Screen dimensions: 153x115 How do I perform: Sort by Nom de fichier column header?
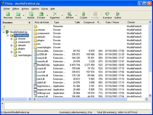point(42,22)
